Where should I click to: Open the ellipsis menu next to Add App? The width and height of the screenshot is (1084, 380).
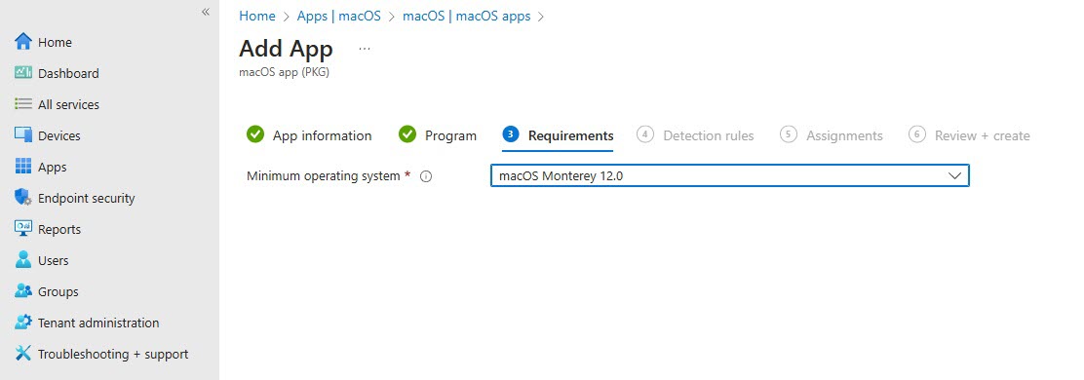(365, 49)
